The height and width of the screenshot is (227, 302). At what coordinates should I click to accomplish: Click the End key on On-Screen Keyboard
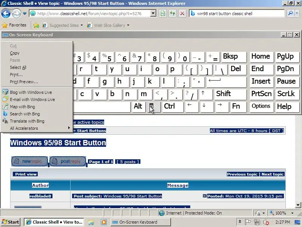click(262, 70)
